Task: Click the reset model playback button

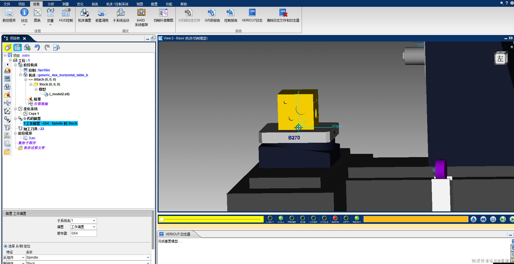Action: [x=474, y=219]
